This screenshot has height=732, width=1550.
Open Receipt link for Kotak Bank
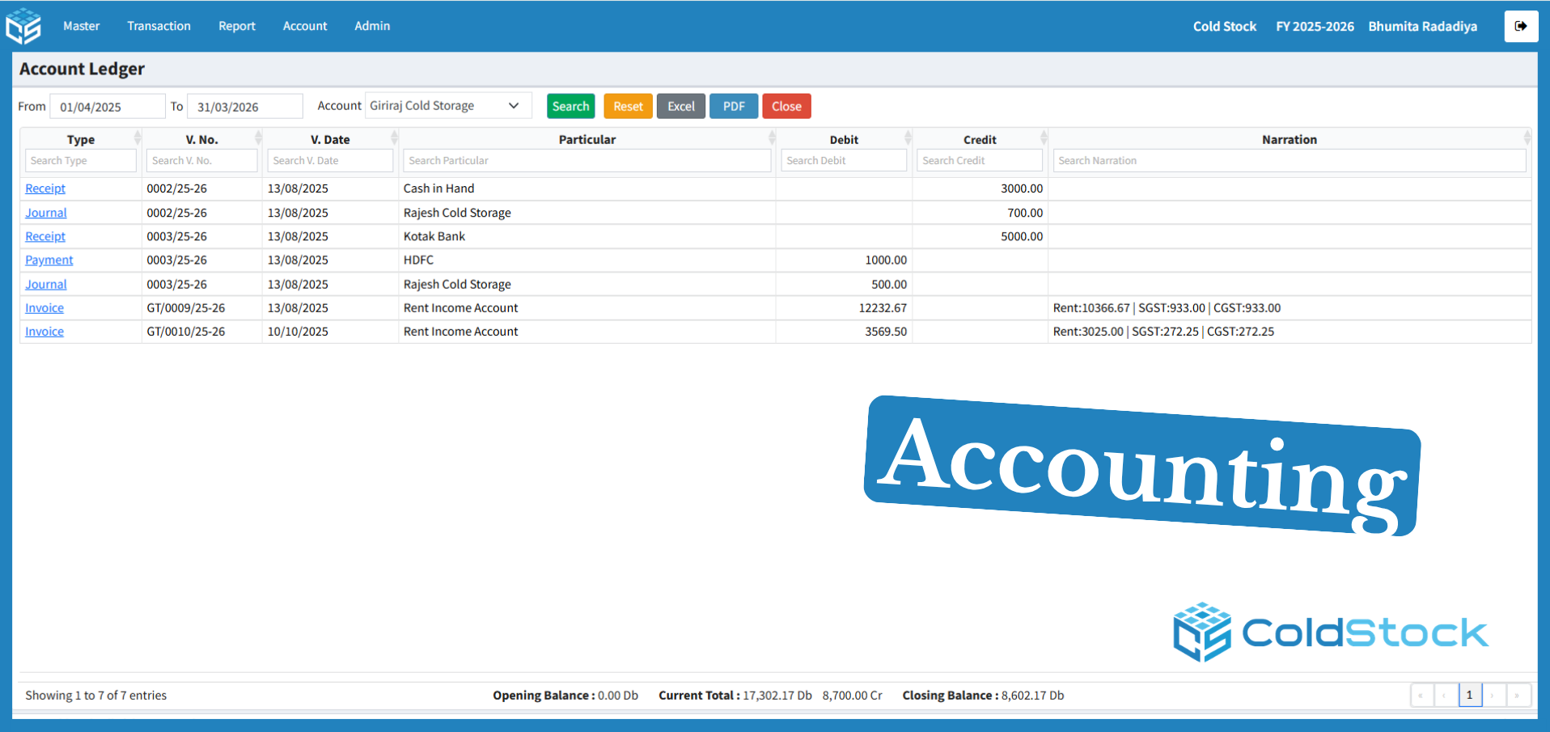45,236
